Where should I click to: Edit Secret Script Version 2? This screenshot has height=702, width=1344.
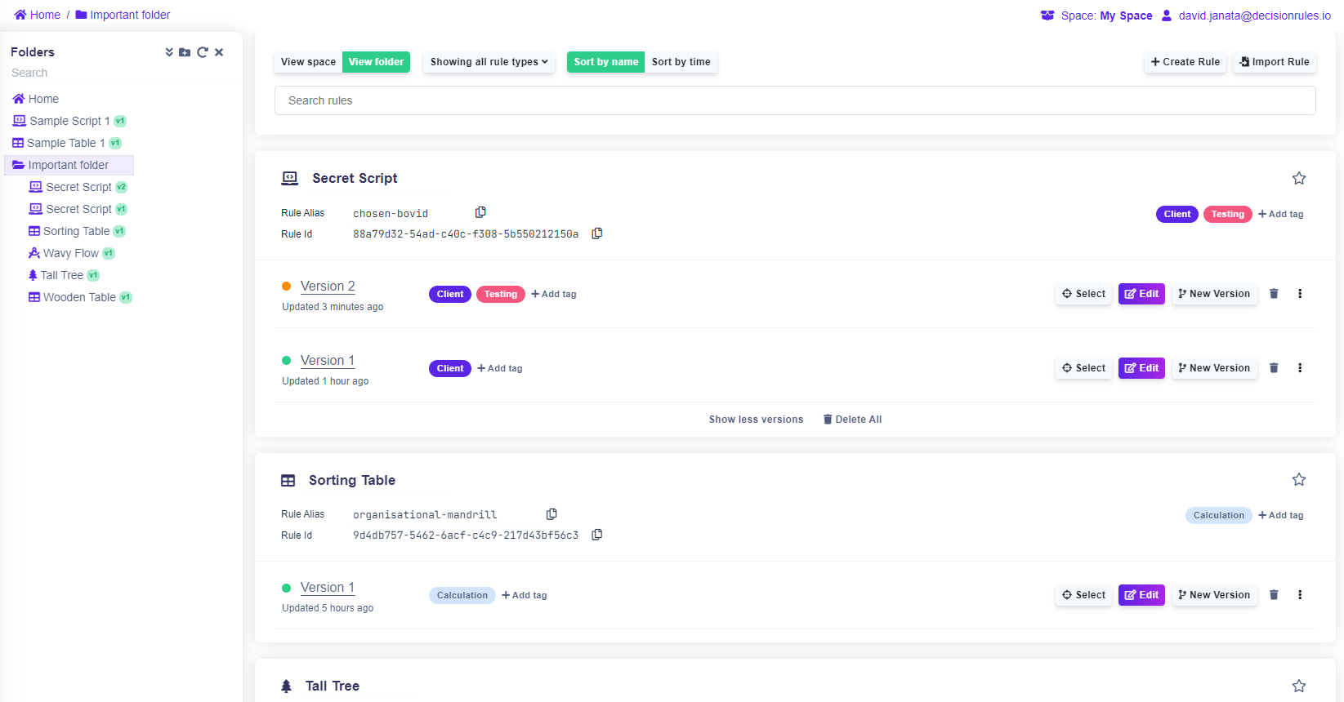[x=1141, y=294]
